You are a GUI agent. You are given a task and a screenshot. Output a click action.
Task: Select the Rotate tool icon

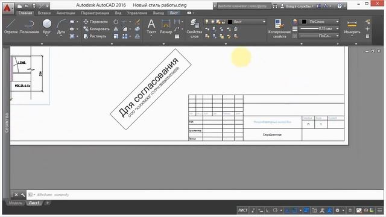tap(116, 22)
